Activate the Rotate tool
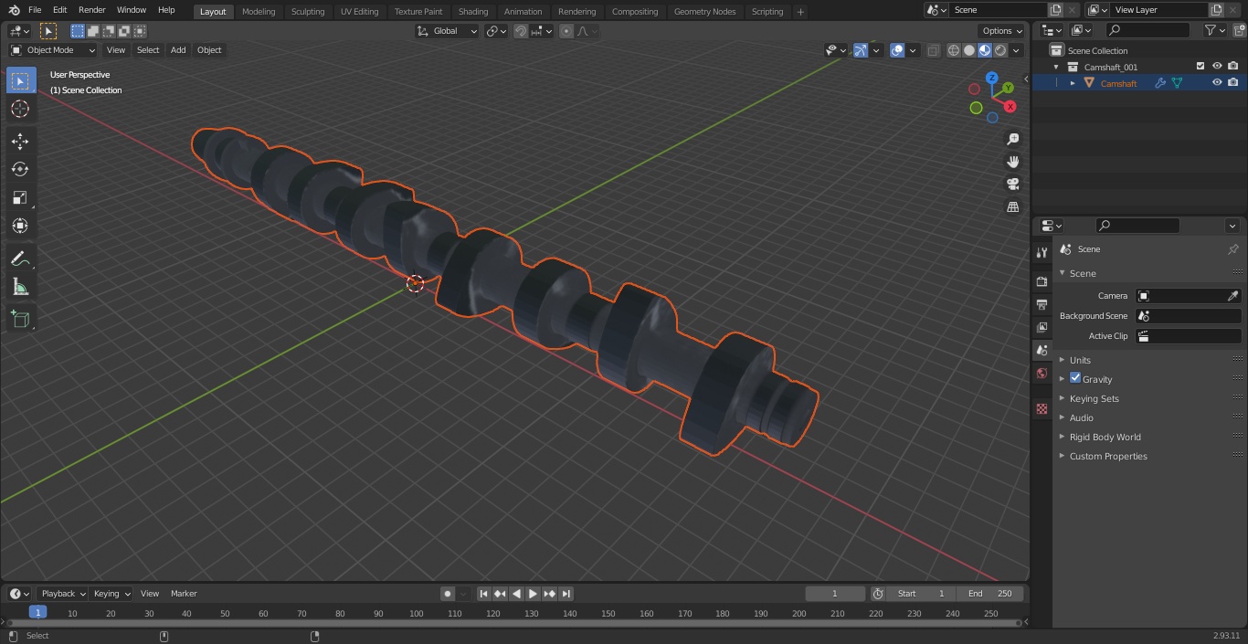1248x644 pixels. [x=20, y=169]
